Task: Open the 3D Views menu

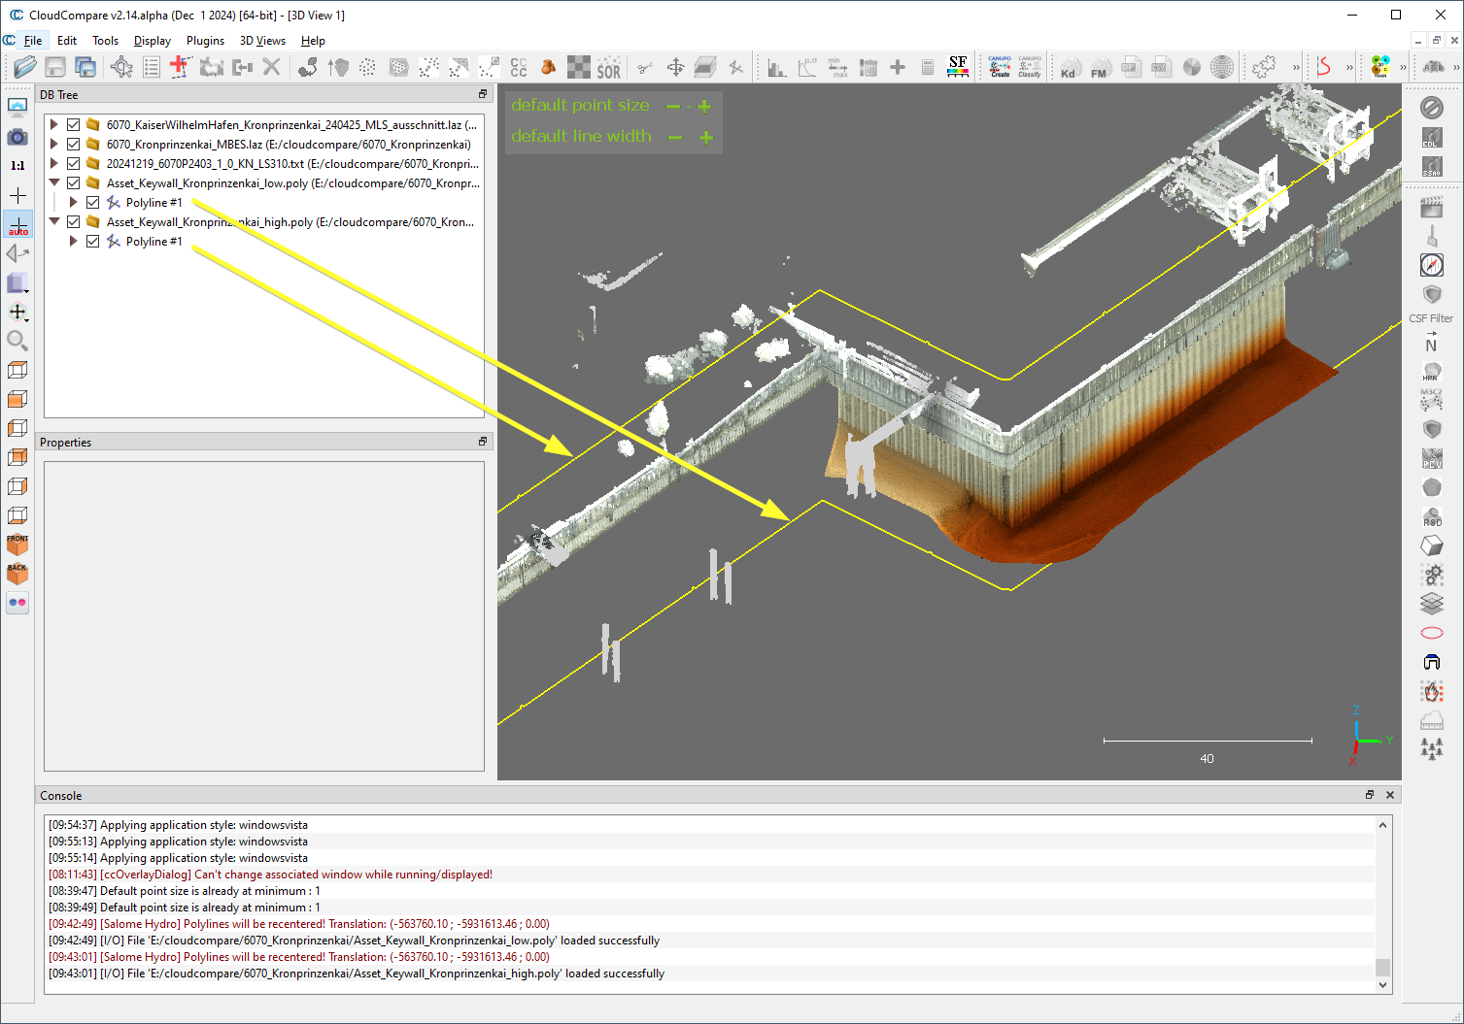Action: [x=262, y=41]
